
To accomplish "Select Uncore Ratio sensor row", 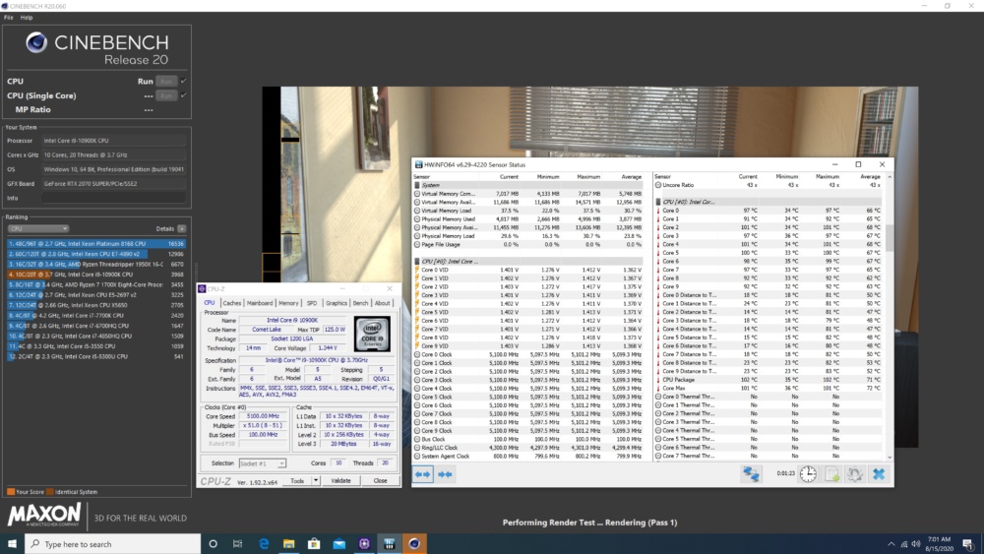I will click(x=770, y=185).
